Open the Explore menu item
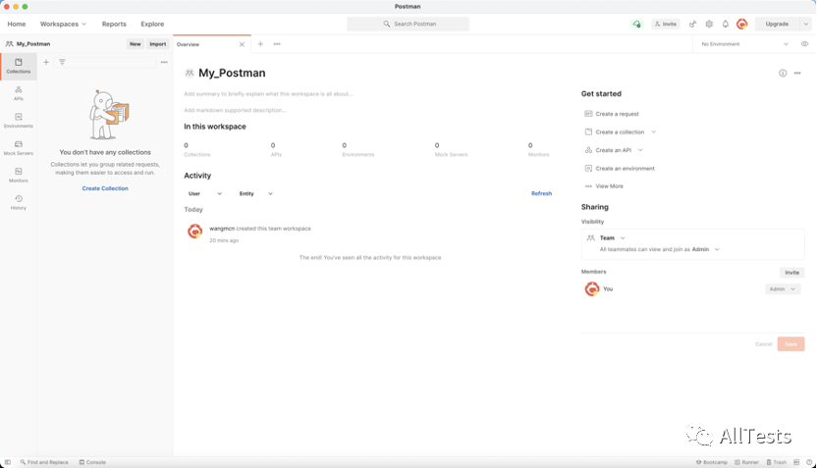Image resolution: width=817 pixels, height=469 pixels. click(x=152, y=24)
